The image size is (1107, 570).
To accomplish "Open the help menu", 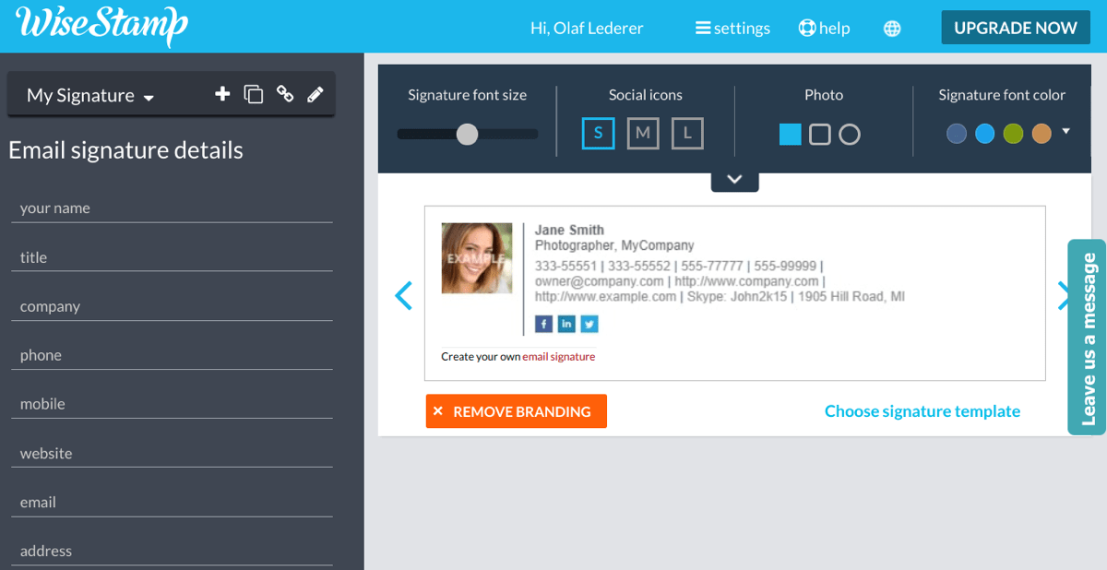I will (x=824, y=29).
